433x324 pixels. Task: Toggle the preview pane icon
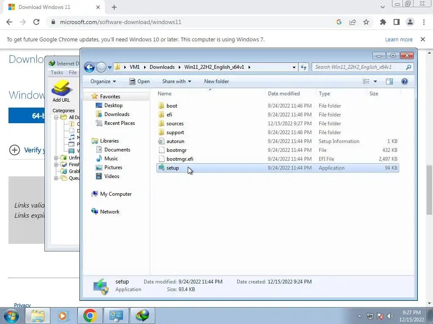pyautogui.click(x=389, y=81)
